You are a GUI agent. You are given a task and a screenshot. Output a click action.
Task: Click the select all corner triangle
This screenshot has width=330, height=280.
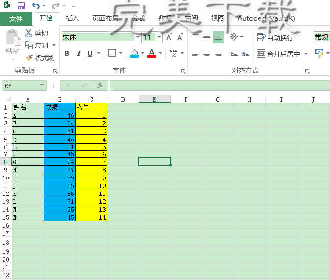pyautogui.click(x=8, y=99)
